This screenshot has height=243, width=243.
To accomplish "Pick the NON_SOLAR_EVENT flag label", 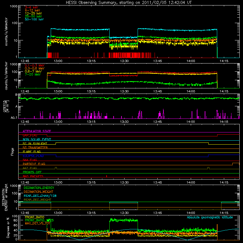I will coord(37,139).
